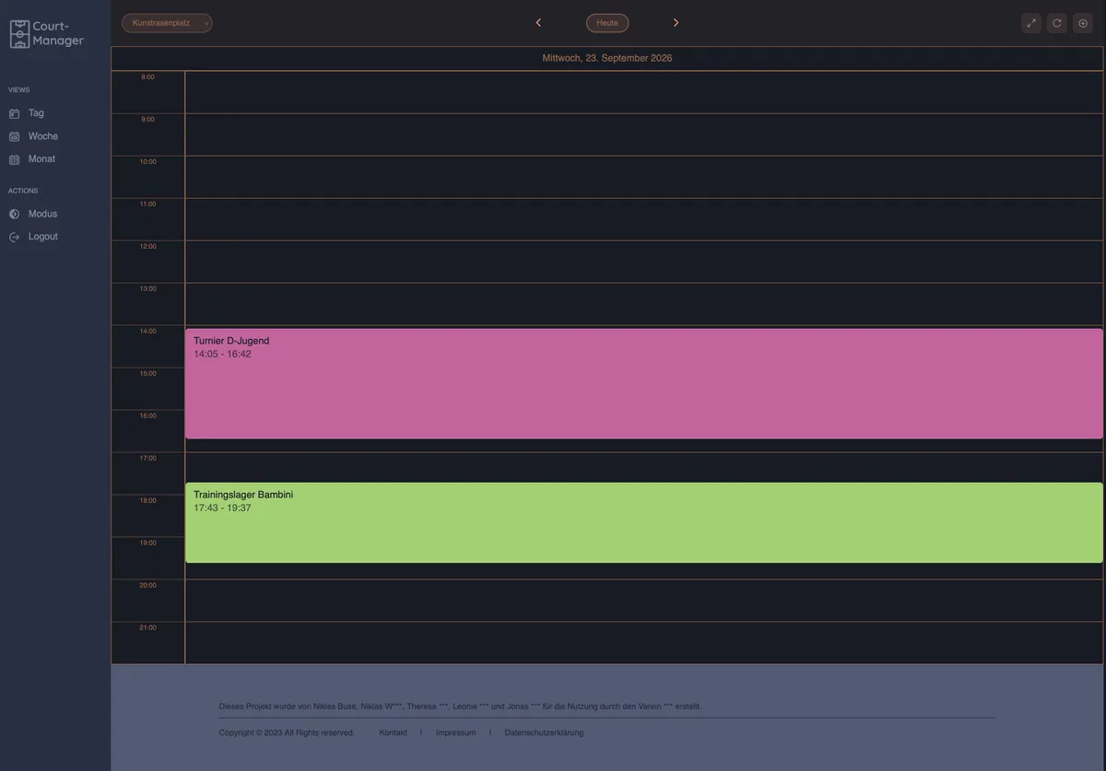Open the green Trainingslager Bambini booking
1106x771 pixels.
(x=644, y=522)
